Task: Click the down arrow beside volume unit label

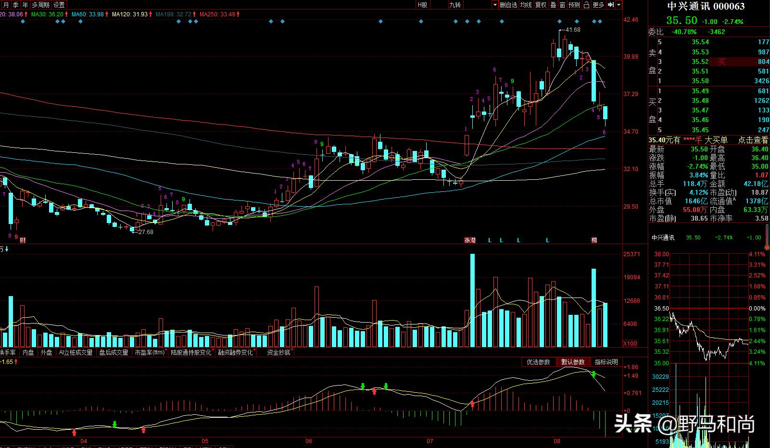Action: tap(7, 249)
